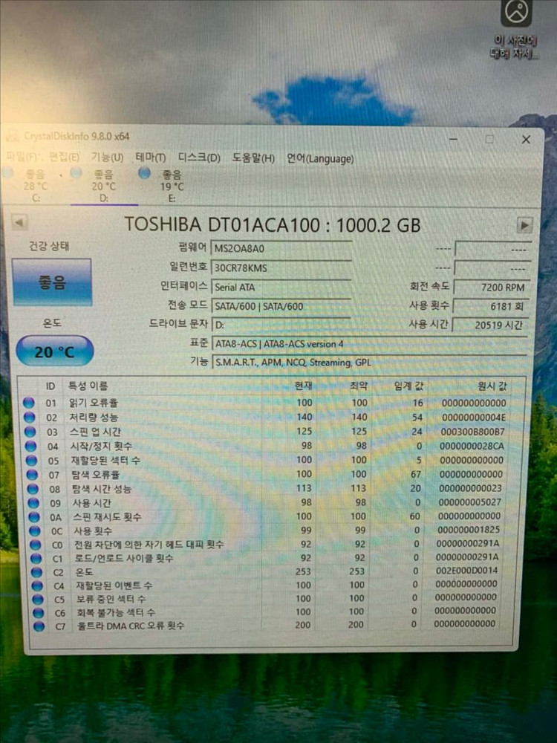The width and height of the screenshot is (557, 743).
Task: Click the 현재 column header
Action: (303, 386)
